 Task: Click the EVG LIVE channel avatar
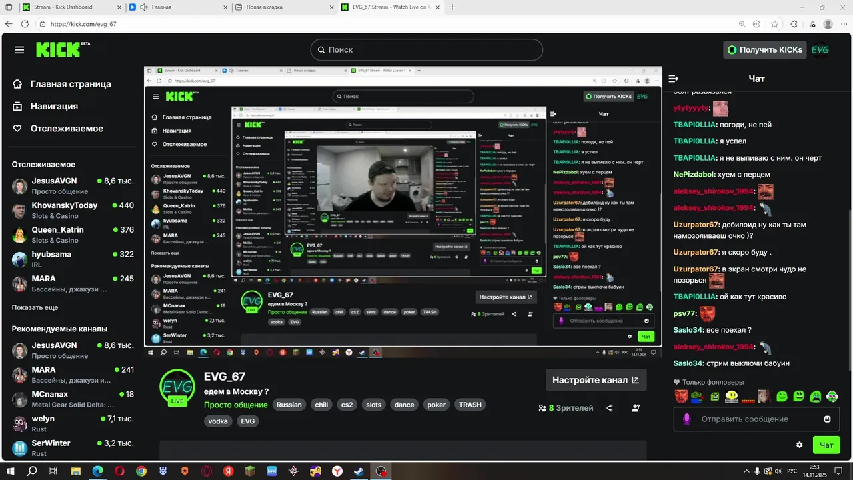pos(177,387)
